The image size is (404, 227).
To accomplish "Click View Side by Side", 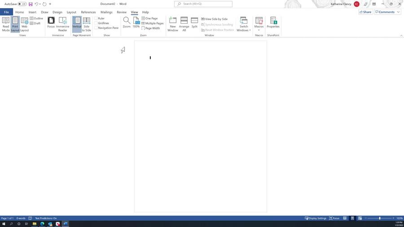I will (215, 19).
